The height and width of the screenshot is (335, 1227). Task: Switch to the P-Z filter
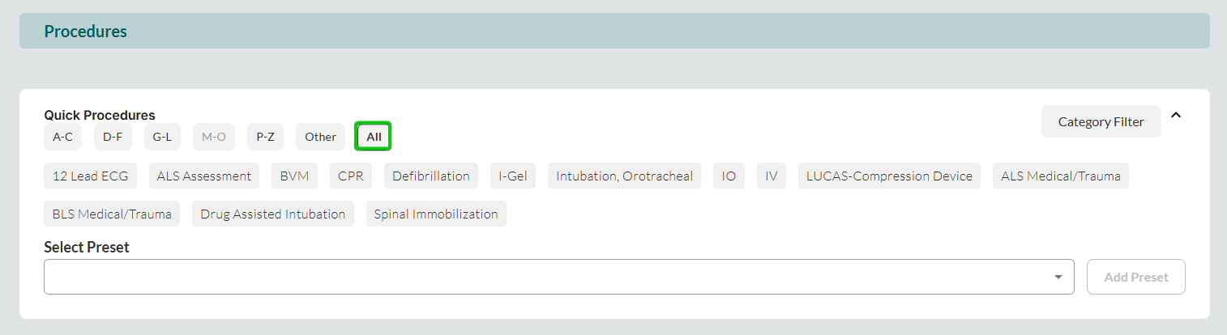[265, 137]
